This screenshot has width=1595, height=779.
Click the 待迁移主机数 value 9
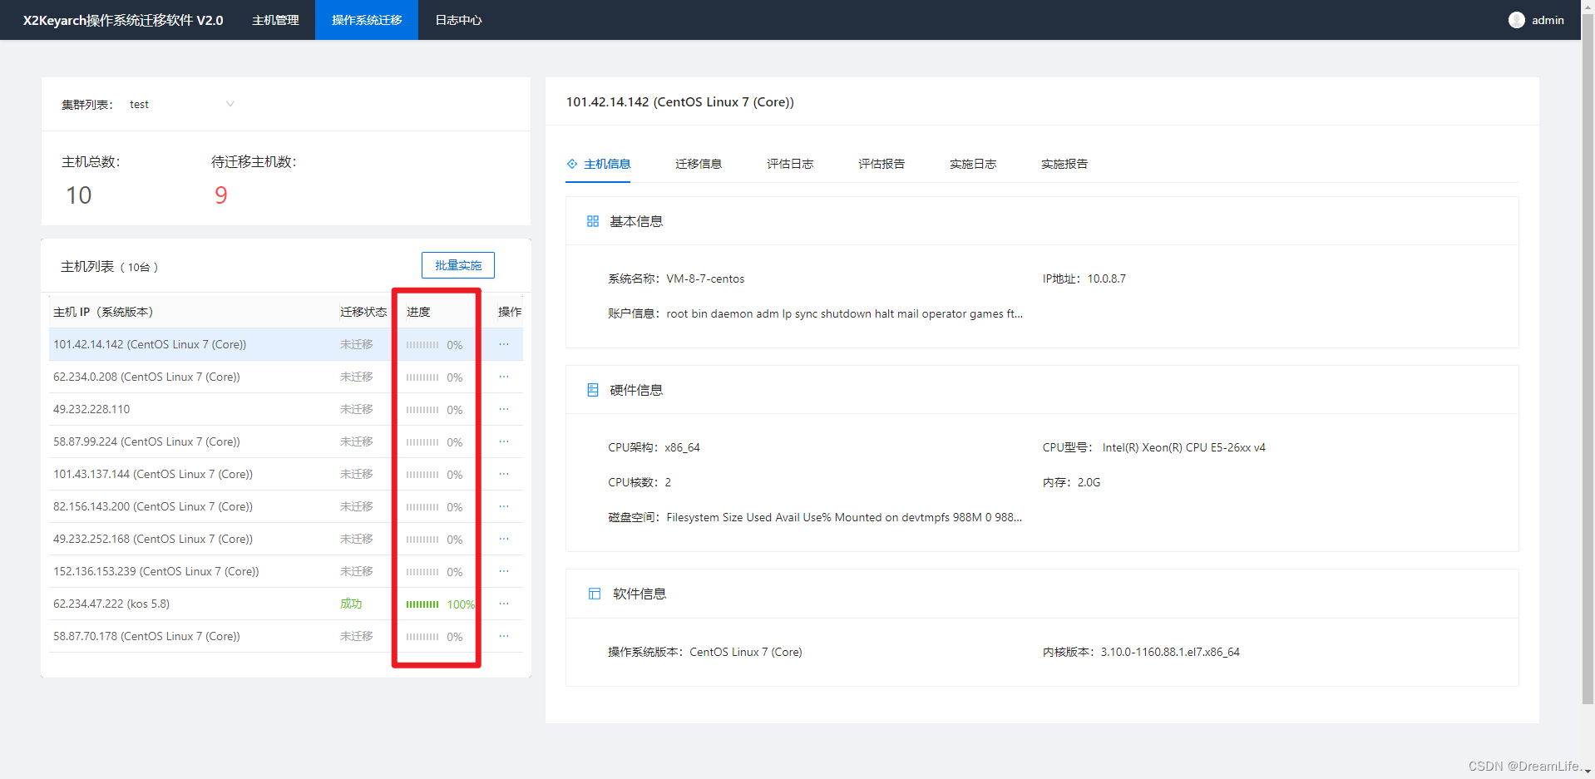tap(221, 195)
